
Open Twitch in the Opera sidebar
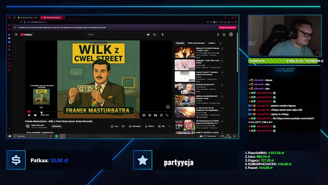(x=9, y=38)
